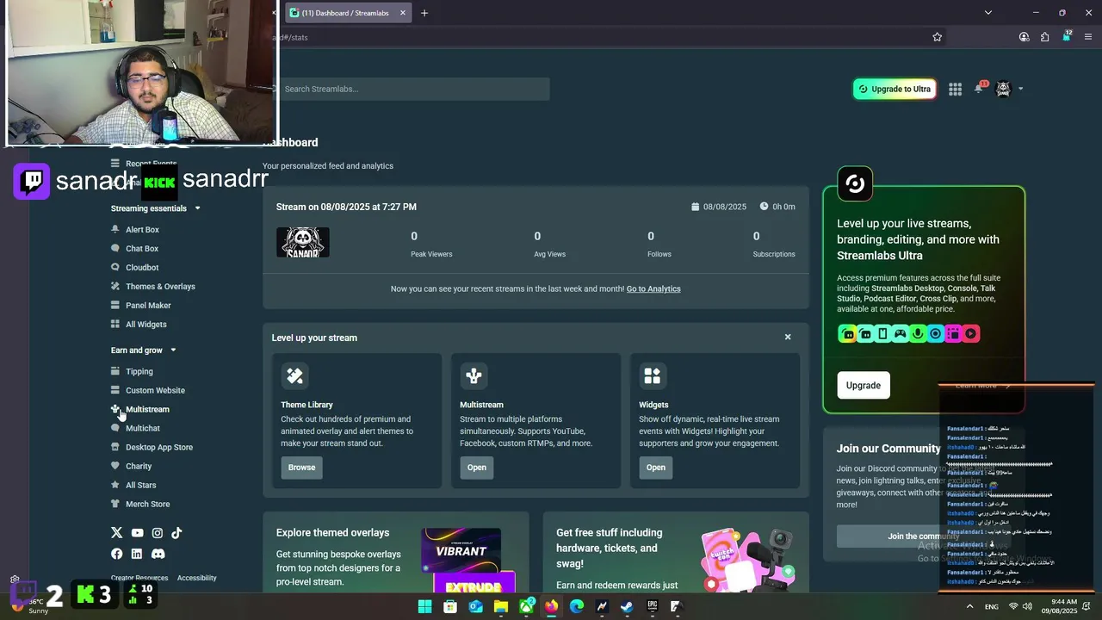Open Epic Games from the taskbar
Viewport: 1102px width, 620px height.
click(x=653, y=606)
